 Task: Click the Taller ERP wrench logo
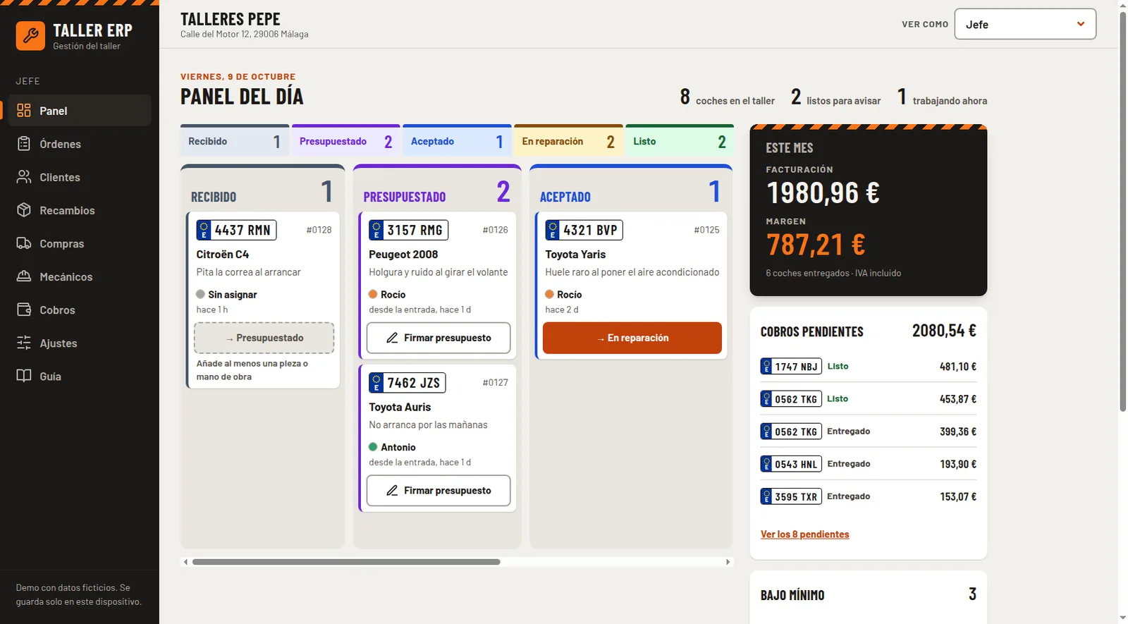[30, 36]
